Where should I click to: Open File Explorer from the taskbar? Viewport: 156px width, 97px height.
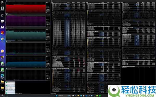coord(78,96)
